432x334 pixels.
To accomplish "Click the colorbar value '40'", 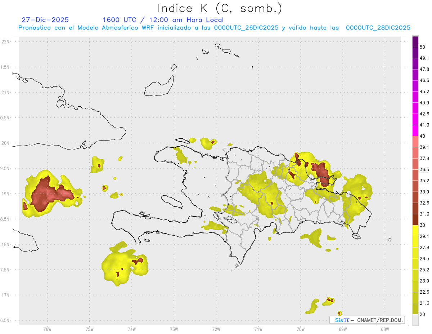I will coord(422,136).
